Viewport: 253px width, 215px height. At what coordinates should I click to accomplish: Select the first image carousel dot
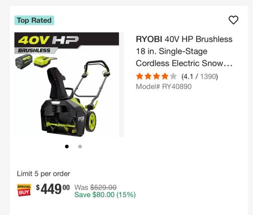coord(67,147)
